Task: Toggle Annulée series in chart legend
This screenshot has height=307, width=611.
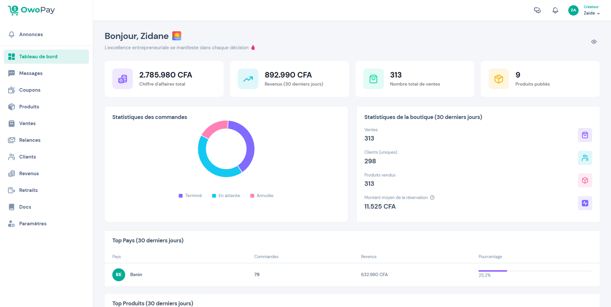Action: 262,196
